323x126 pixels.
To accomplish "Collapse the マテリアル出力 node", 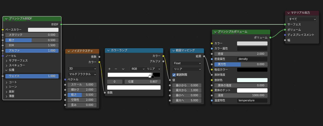I will (289, 13).
